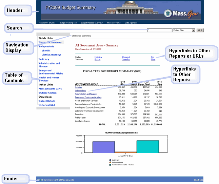This screenshot has height=184, width=219.
Task: Click TOTAL row label in table
Action: (102, 124)
